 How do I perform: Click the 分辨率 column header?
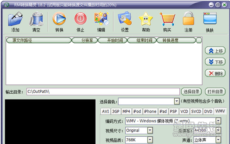coord(85,40)
